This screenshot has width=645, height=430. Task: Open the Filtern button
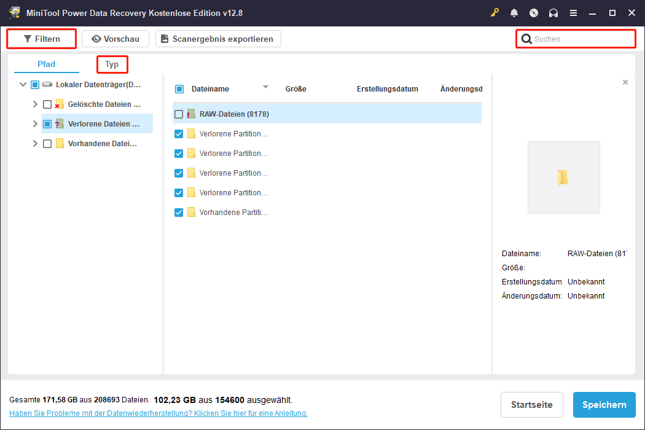coord(42,39)
